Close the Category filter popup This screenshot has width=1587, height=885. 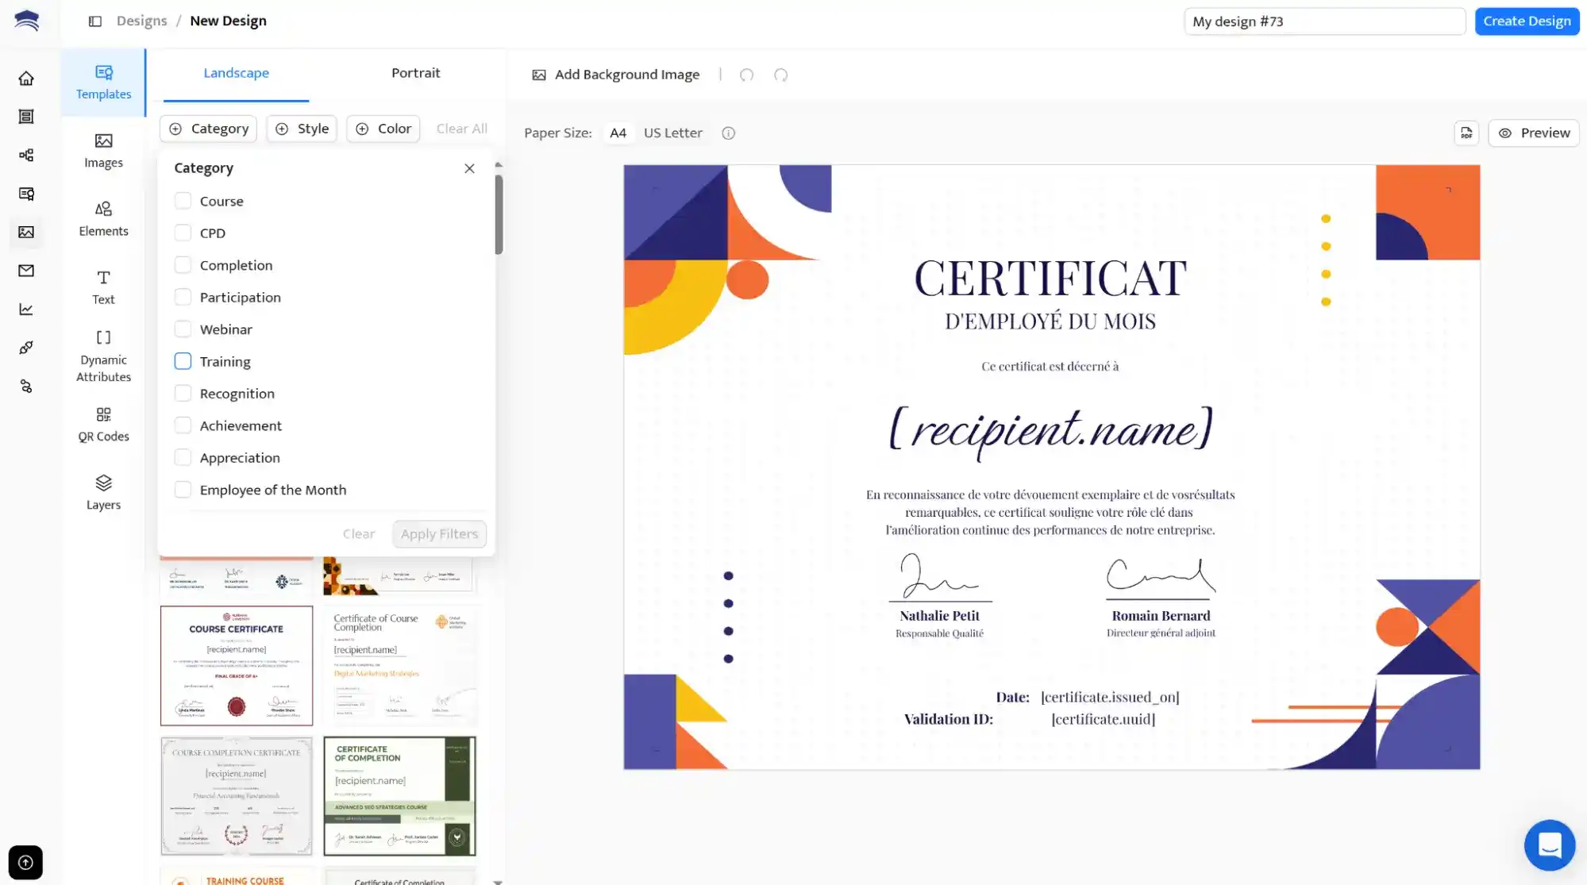click(469, 167)
